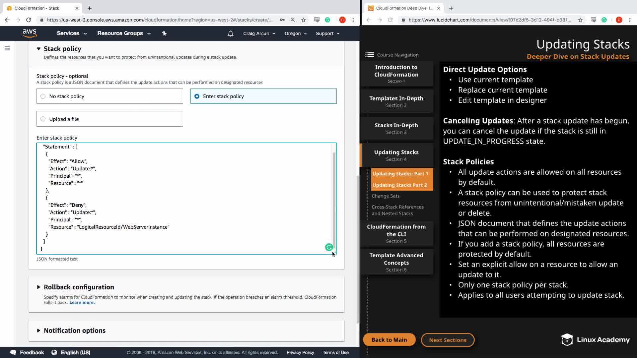Open the hamburger side navigation menu

[7, 48]
